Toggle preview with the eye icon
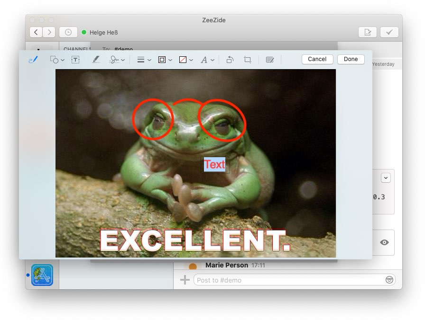 pyautogui.click(x=385, y=242)
